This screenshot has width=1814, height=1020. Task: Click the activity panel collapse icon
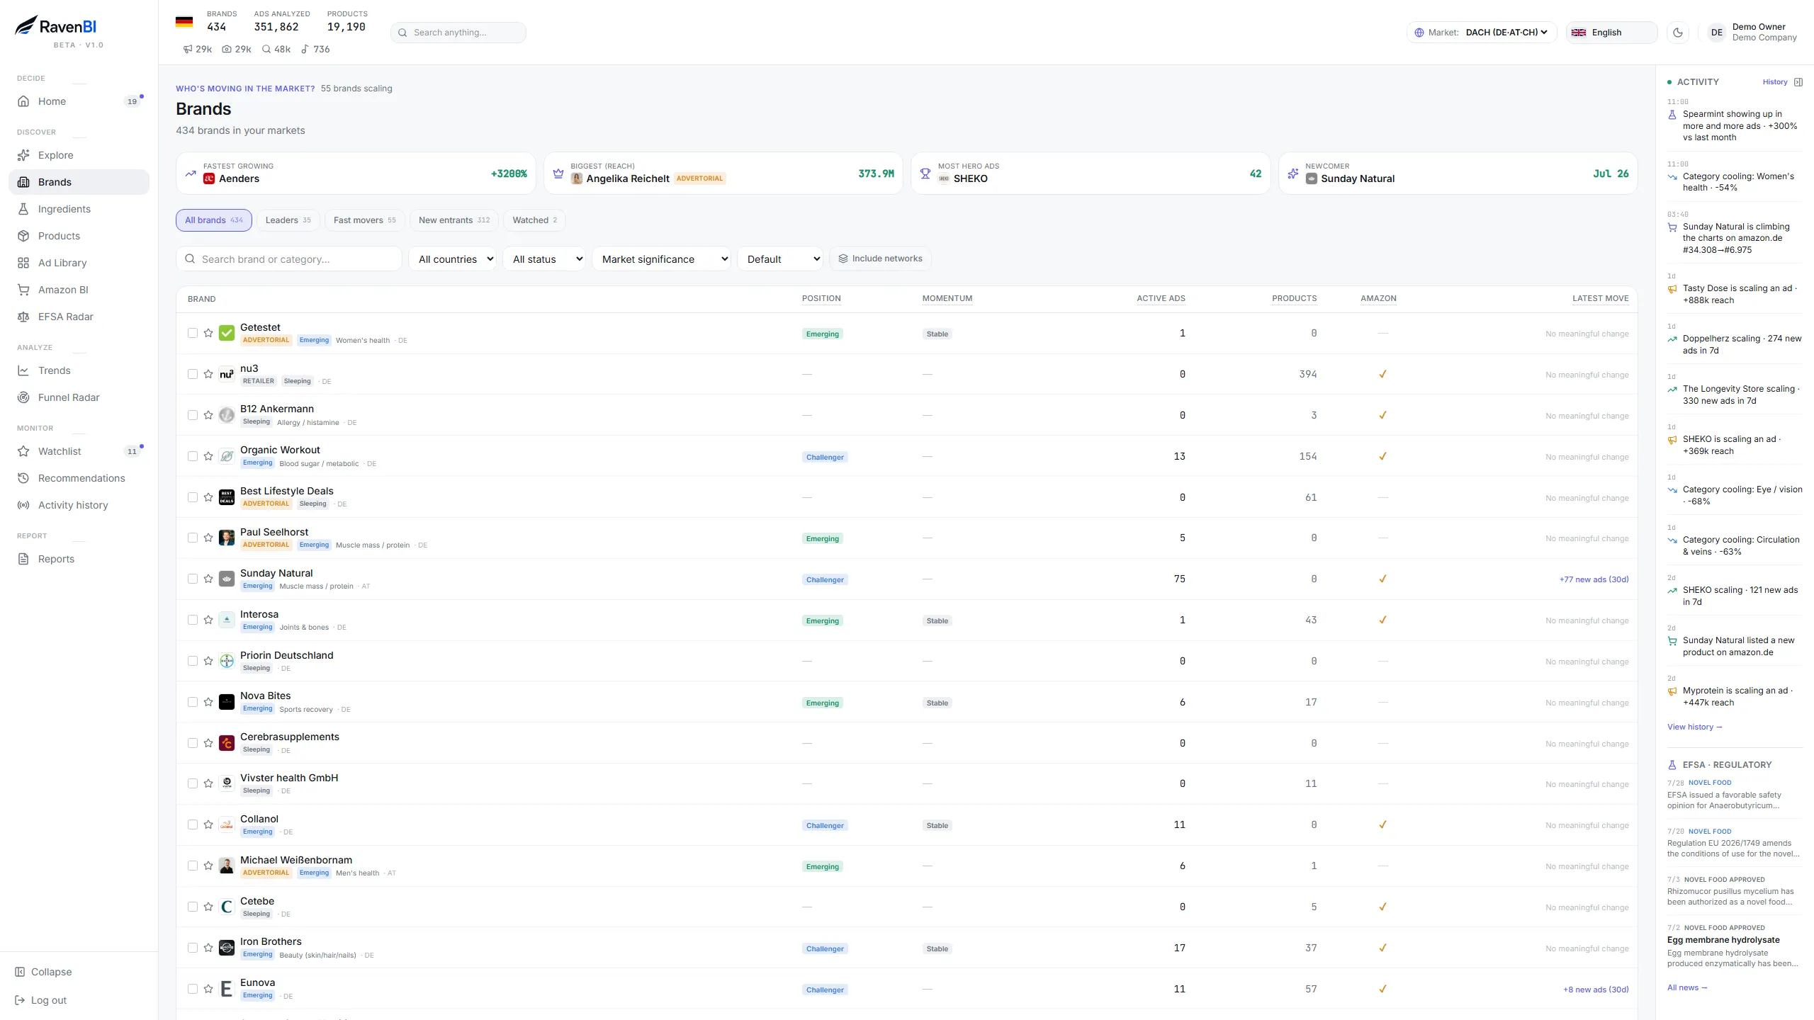[x=1798, y=82]
